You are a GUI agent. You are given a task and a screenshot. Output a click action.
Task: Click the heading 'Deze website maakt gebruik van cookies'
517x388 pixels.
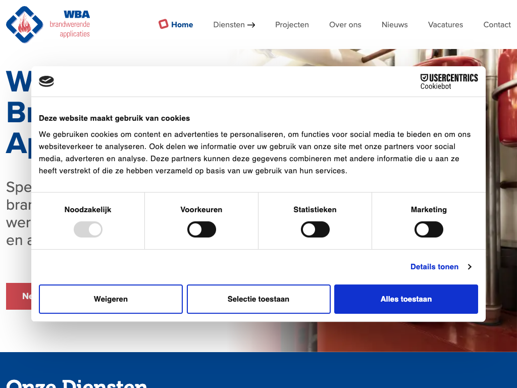(x=115, y=118)
